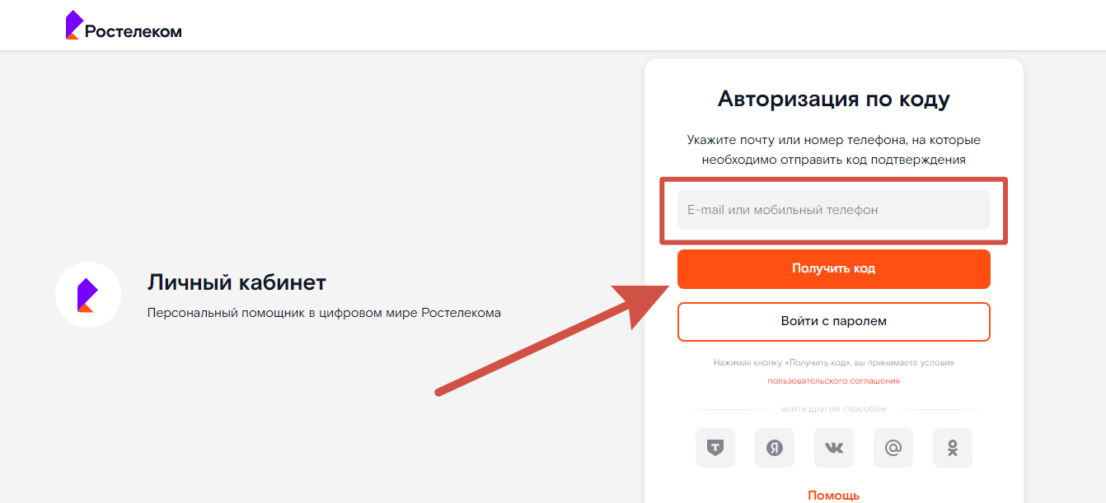Image resolution: width=1106 pixels, height=503 pixels.
Task: Click the Нажимая кнопку disclaimer text
Action: [x=833, y=362]
